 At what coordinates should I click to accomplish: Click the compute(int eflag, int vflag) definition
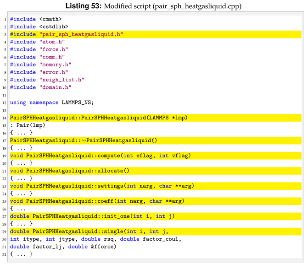click(100, 156)
